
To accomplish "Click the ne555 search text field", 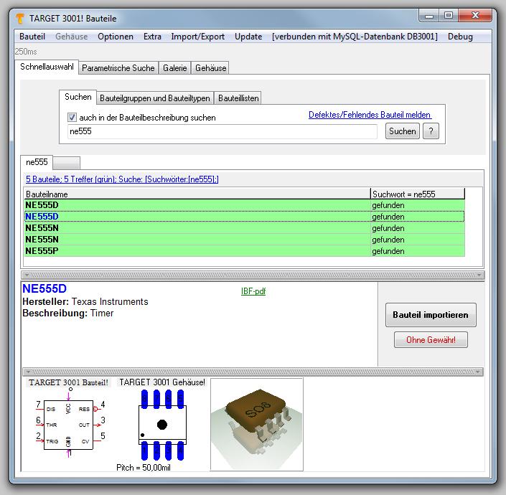I will pos(222,131).
